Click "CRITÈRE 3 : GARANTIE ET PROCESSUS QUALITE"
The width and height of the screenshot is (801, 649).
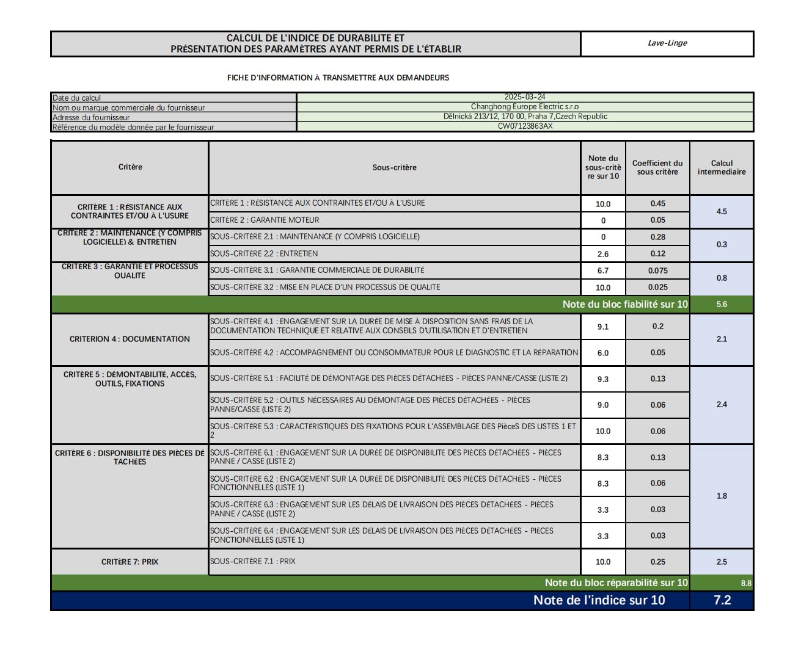130,271
